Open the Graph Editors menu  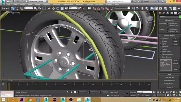(68, 5)
